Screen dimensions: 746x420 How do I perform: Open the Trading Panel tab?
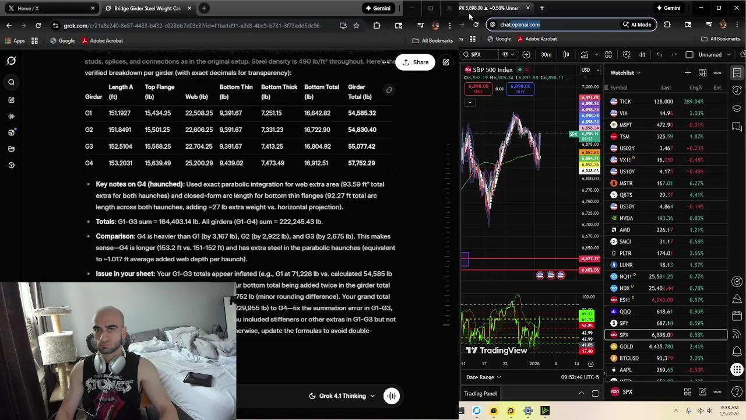(480, 394)
